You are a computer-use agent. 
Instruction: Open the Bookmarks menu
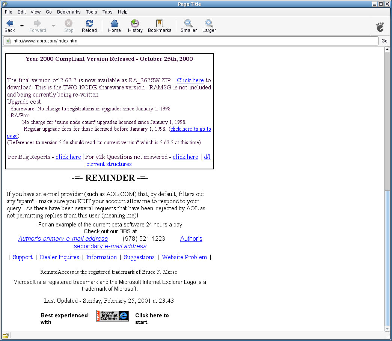[x=69, y=12]
